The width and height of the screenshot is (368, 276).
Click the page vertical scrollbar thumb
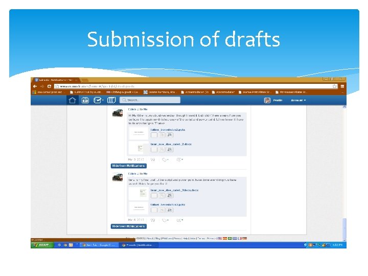[344, 228]
